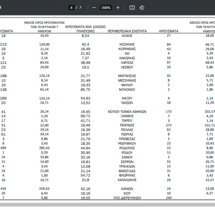Click the 44,94 per 100000 value
The width and height of the screenshot is (215, 207).
tap(85, 148)
